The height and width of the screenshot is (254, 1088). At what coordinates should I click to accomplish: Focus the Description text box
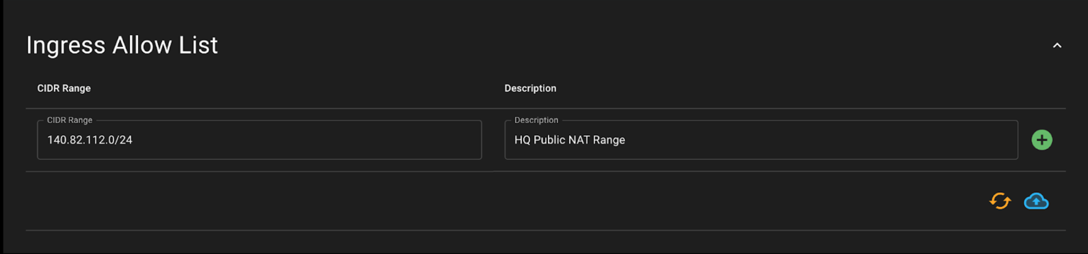pos(760,140)
